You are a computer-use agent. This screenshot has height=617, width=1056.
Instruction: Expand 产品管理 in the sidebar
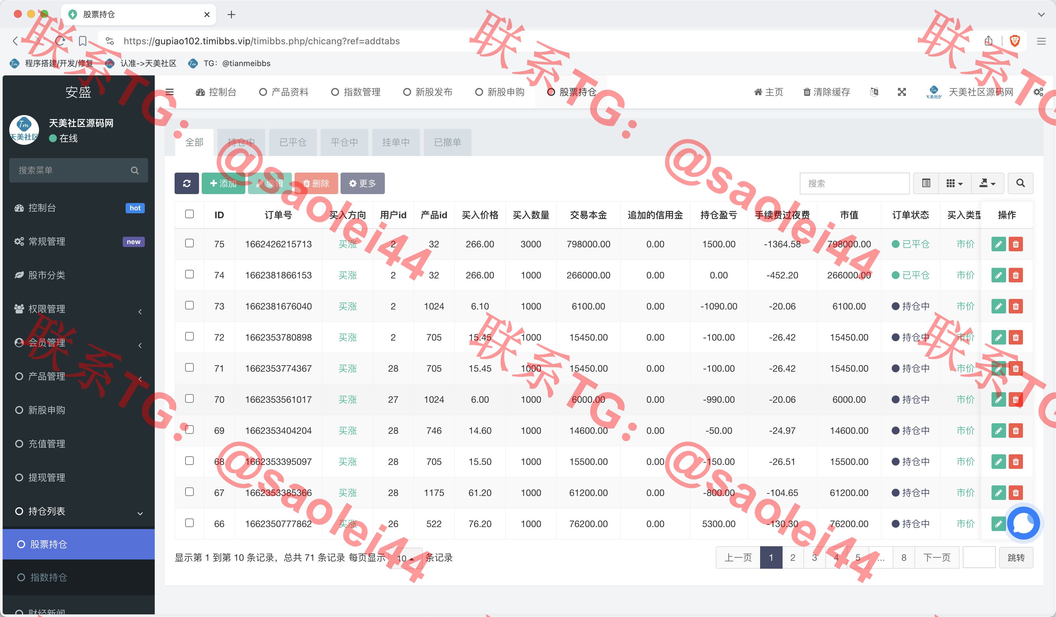(78, 376)
